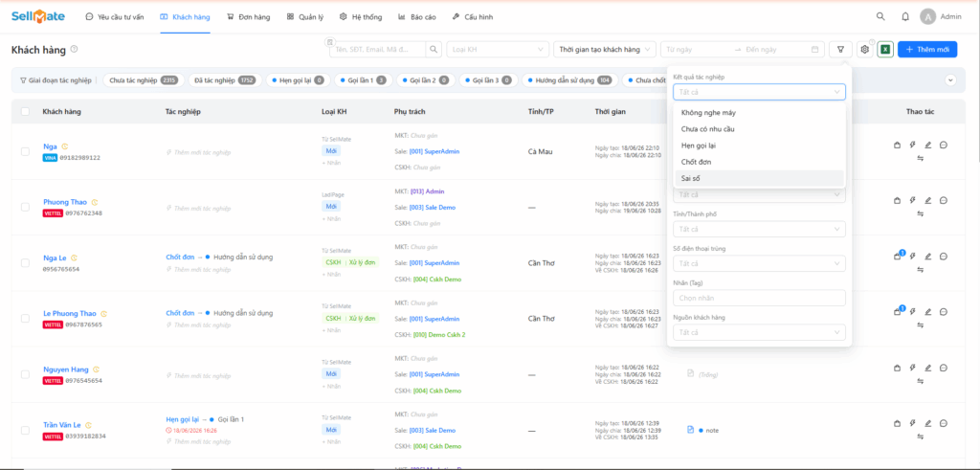Click the Thêm mới button
The image size is (980, 470).
pyautogui.click(x=926, y=50)
